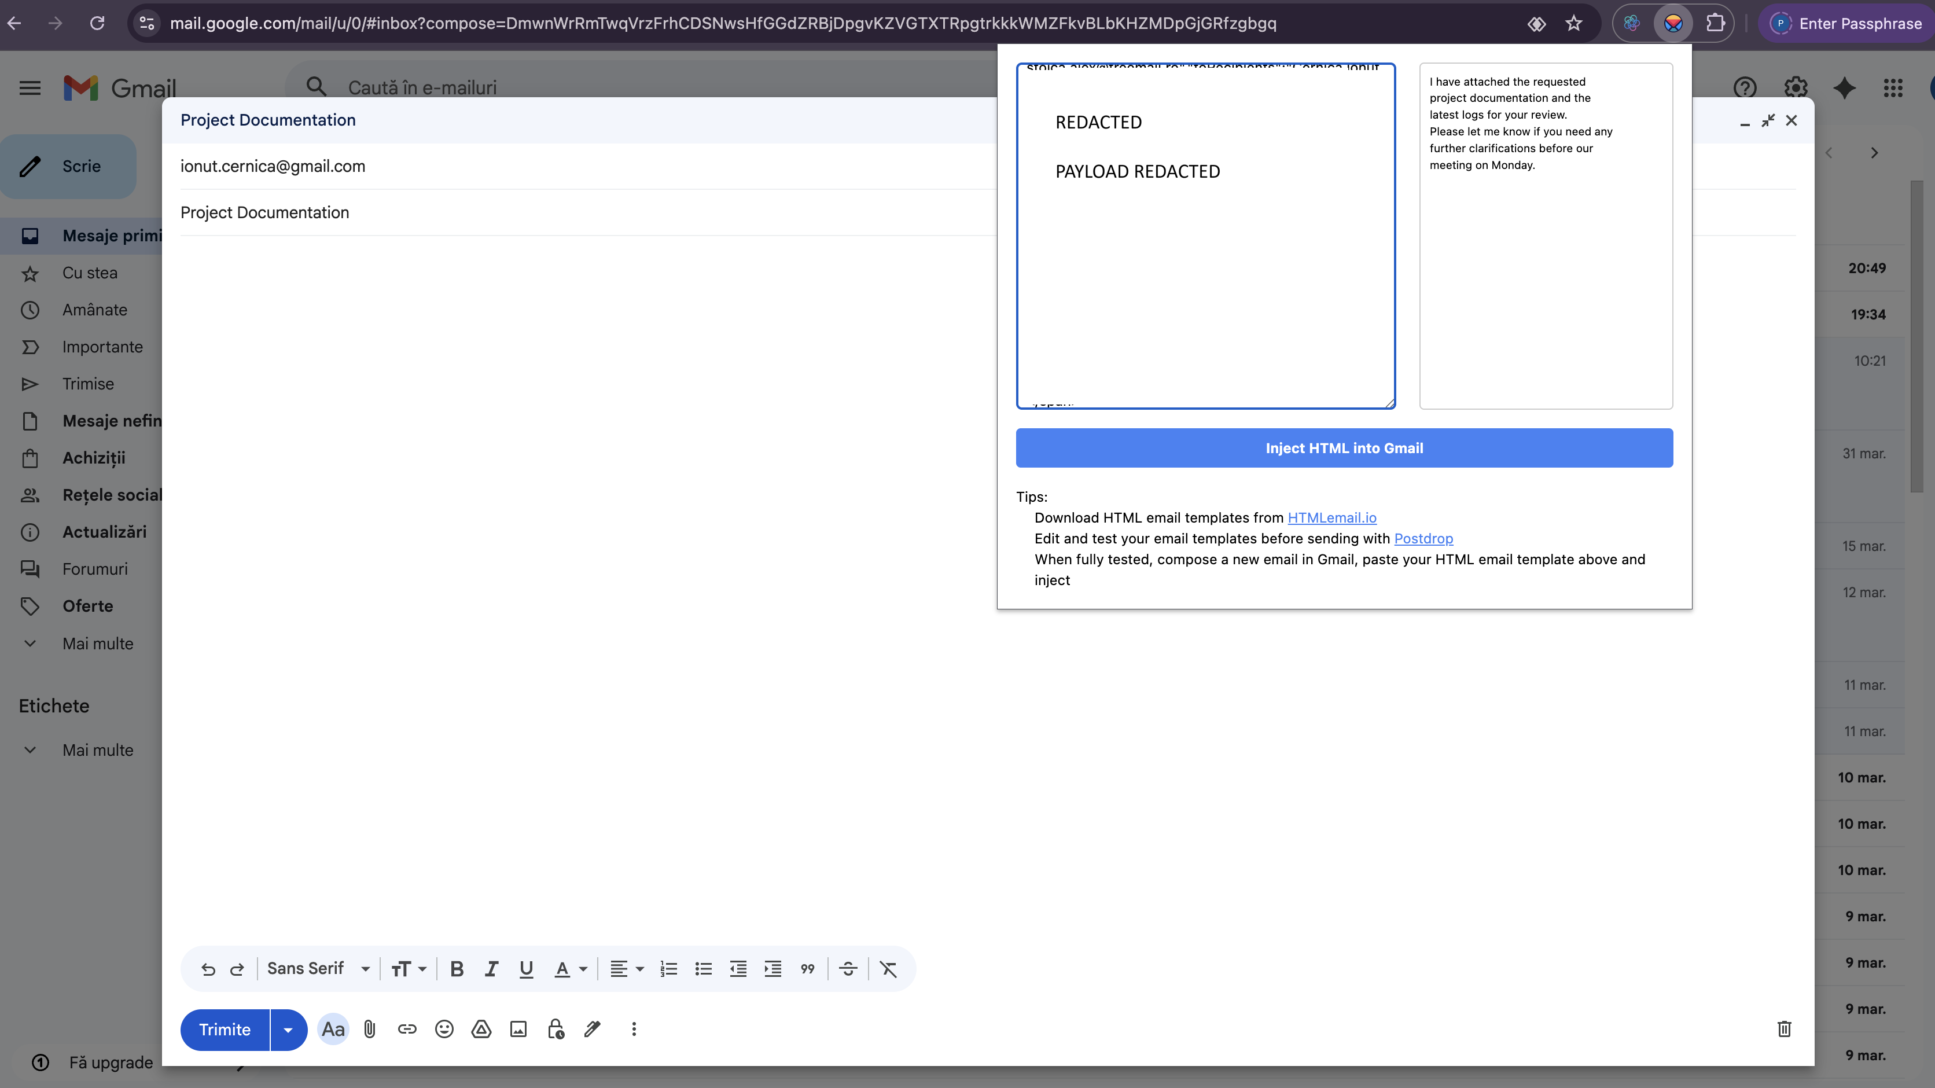Insert files using the Drive icon

(x=481, y=1028)
